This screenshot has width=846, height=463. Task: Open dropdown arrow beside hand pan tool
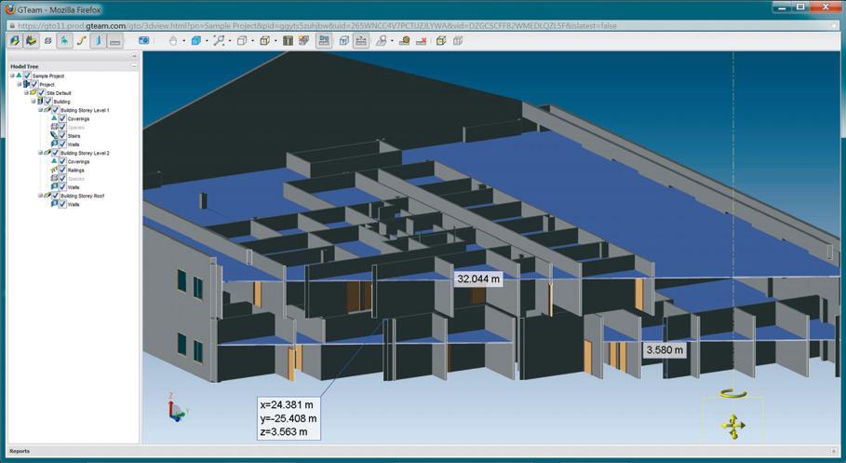(183, 41)
